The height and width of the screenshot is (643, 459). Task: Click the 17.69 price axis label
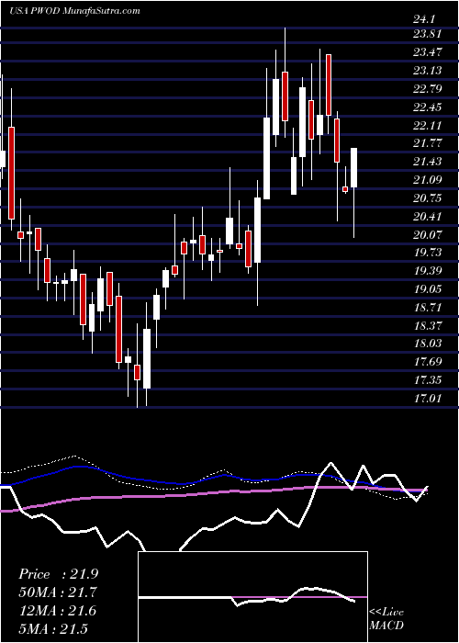click(x=428, y=362)
